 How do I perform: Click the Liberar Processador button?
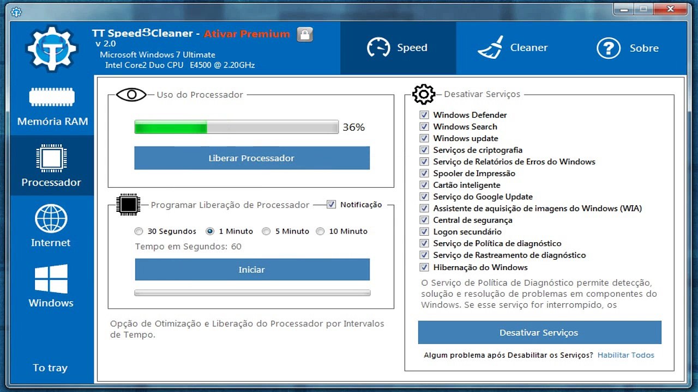point(252,158)
